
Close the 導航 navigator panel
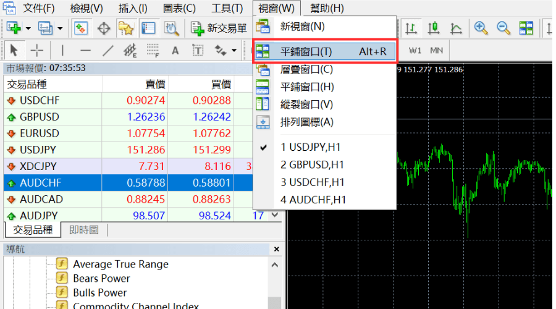277,250
